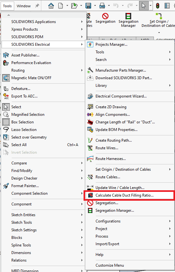Expand SOLIDWORKS Applications submenu
The image size is (175, 272).
pyautogui.click(x=43, y=22)
